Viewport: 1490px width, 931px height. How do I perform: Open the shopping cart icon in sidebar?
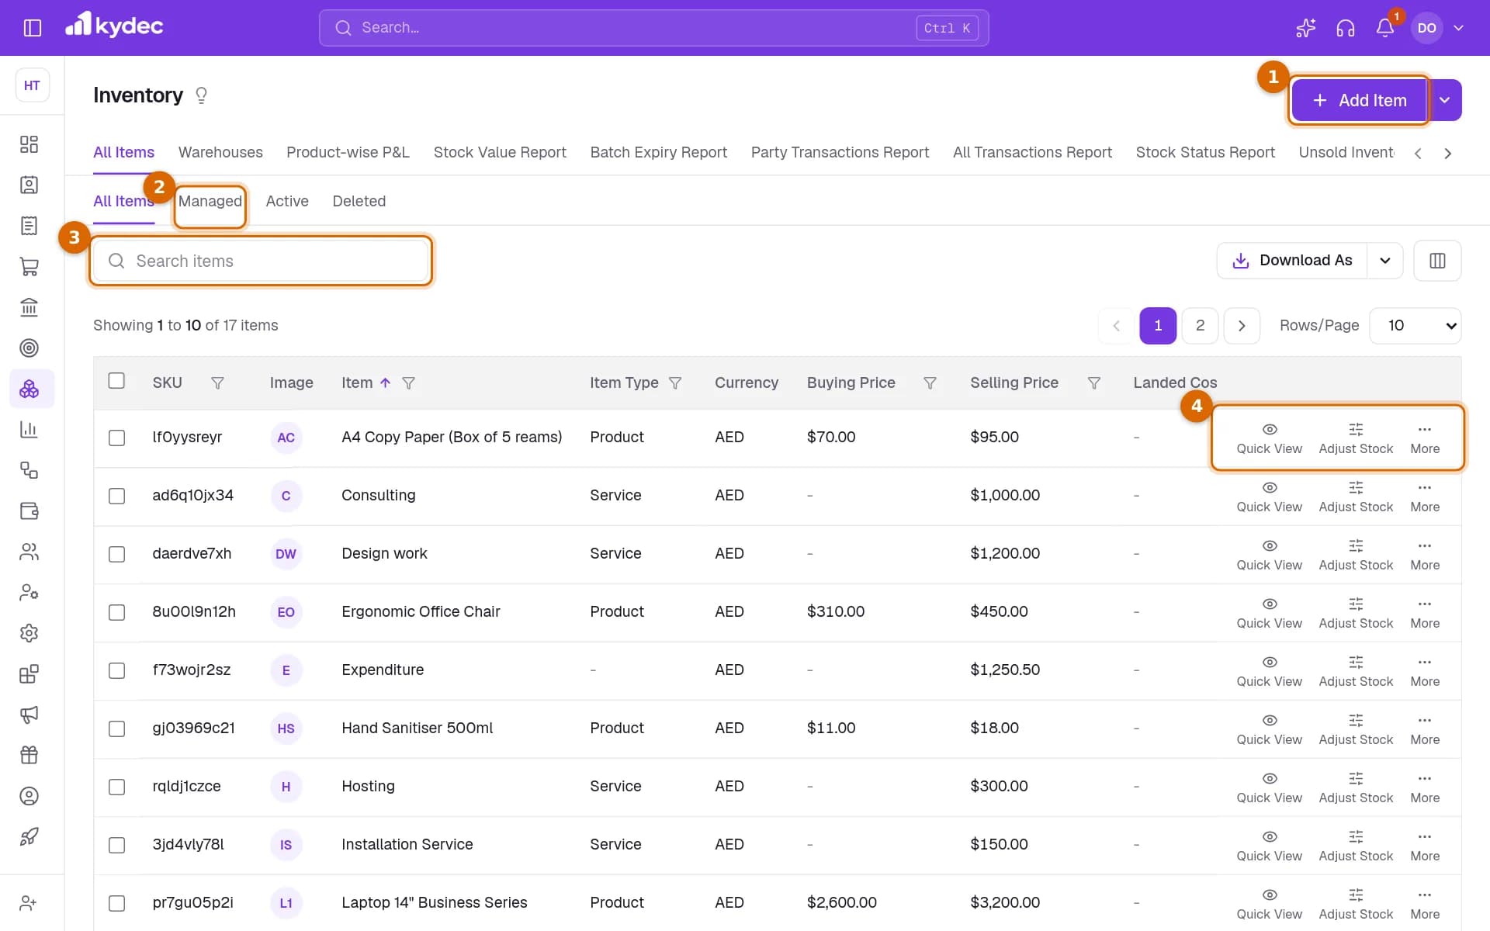pyautogui.click(x=29, y=267)
